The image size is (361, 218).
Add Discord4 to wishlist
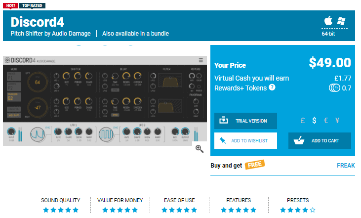pos(245,140)
